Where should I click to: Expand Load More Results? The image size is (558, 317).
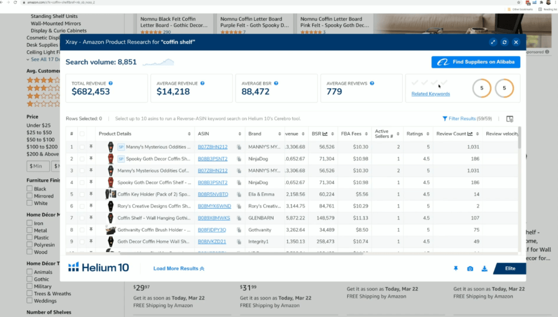pos(179,269)
